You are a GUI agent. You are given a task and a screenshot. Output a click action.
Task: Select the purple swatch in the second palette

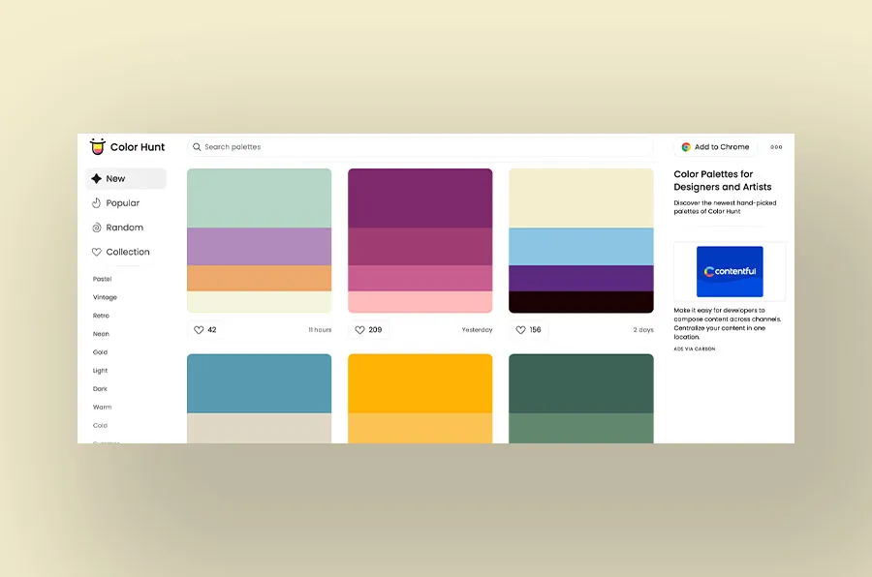coord(420,197)
